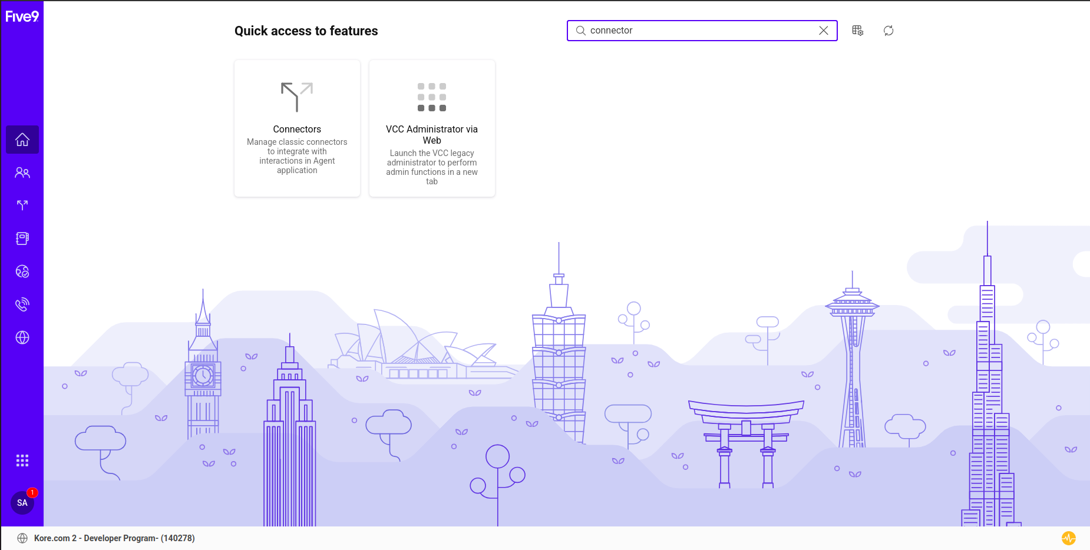The width and height of the screenshot is (1090, 550).
Task: Open the Home icon in sidebar
Action: pos(22,140)
